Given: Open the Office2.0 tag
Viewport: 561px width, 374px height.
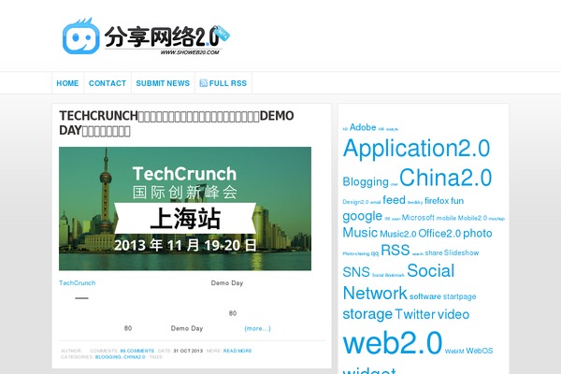Looking at the screenshot, I should [439, 234].
